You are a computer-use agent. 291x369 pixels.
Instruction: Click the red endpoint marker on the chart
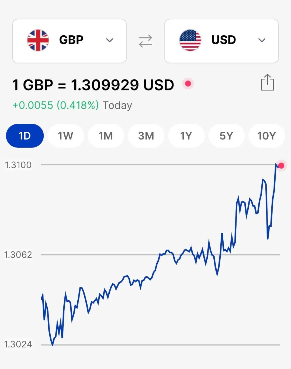281,165
